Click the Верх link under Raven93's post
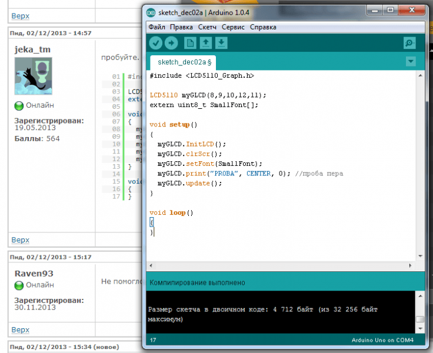The height and width of the screenshot is (353, 433). (x=21, y=329)
